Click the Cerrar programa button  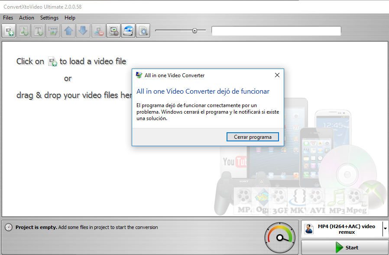[253, 137]
